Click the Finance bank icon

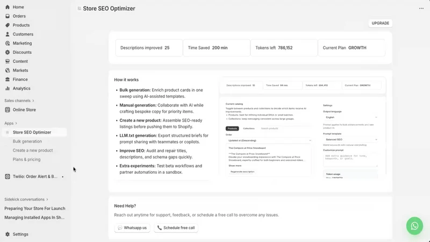coord(8,80)
